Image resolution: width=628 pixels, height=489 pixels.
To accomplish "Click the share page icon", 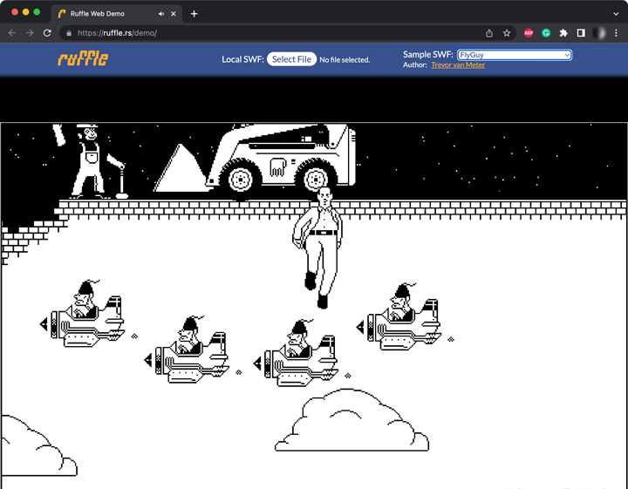I will (x=489, y=33).
